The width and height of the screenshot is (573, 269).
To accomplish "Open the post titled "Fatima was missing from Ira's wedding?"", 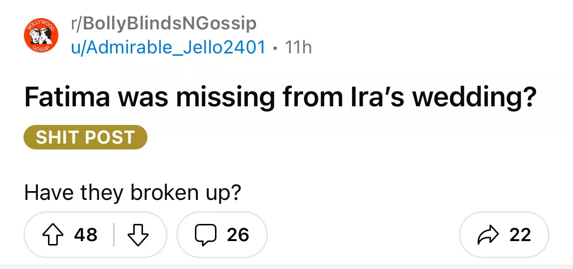I will point(279,97).
